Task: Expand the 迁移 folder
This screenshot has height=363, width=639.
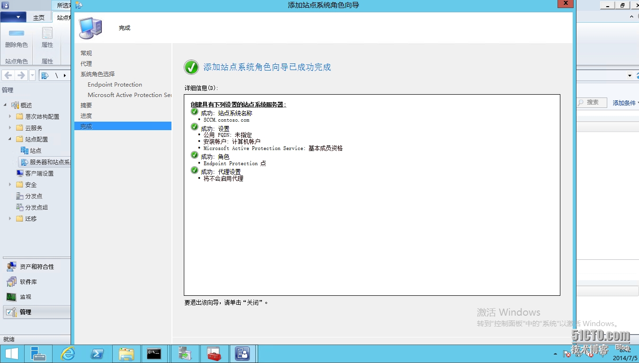Action: [x=10, y=219]
